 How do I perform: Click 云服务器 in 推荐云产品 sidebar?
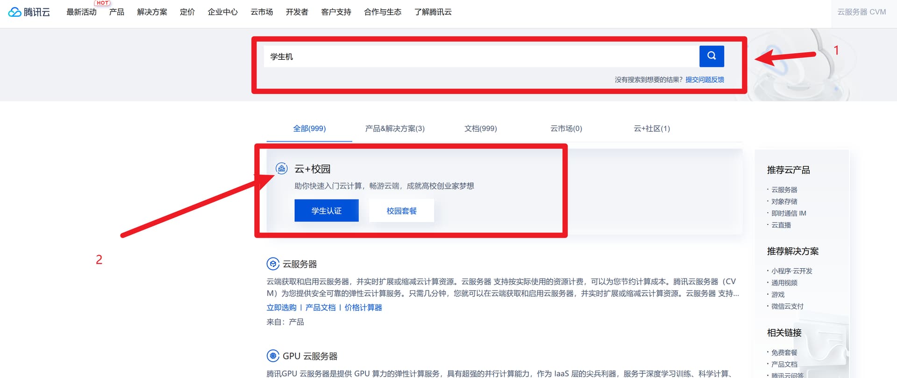pos(784,190)
